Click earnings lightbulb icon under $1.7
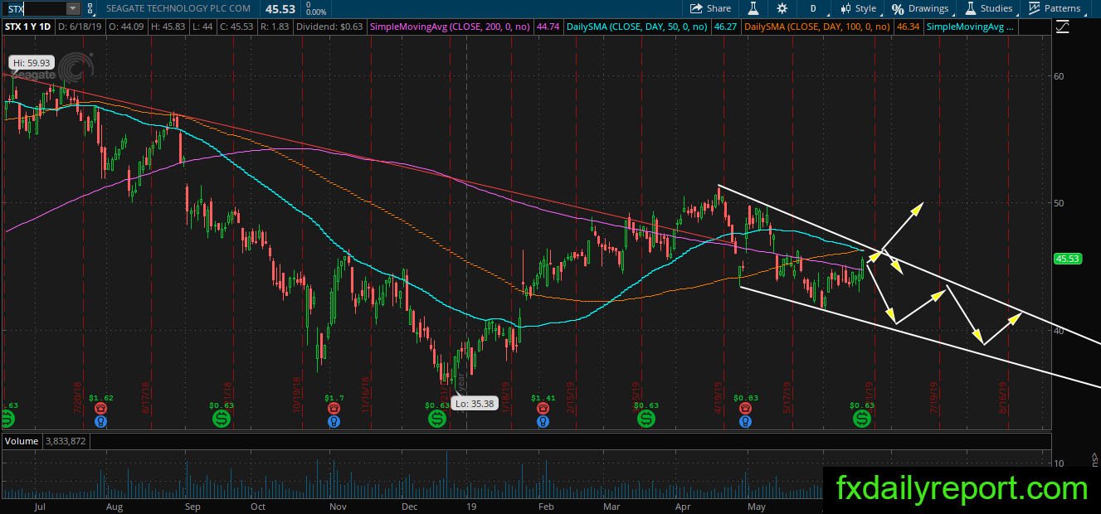This screenshot has height=514, width=1101. pos(334,421)
